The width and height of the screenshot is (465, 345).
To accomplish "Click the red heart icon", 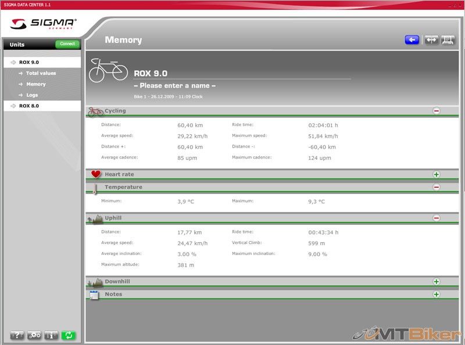I will click(96, 174).
